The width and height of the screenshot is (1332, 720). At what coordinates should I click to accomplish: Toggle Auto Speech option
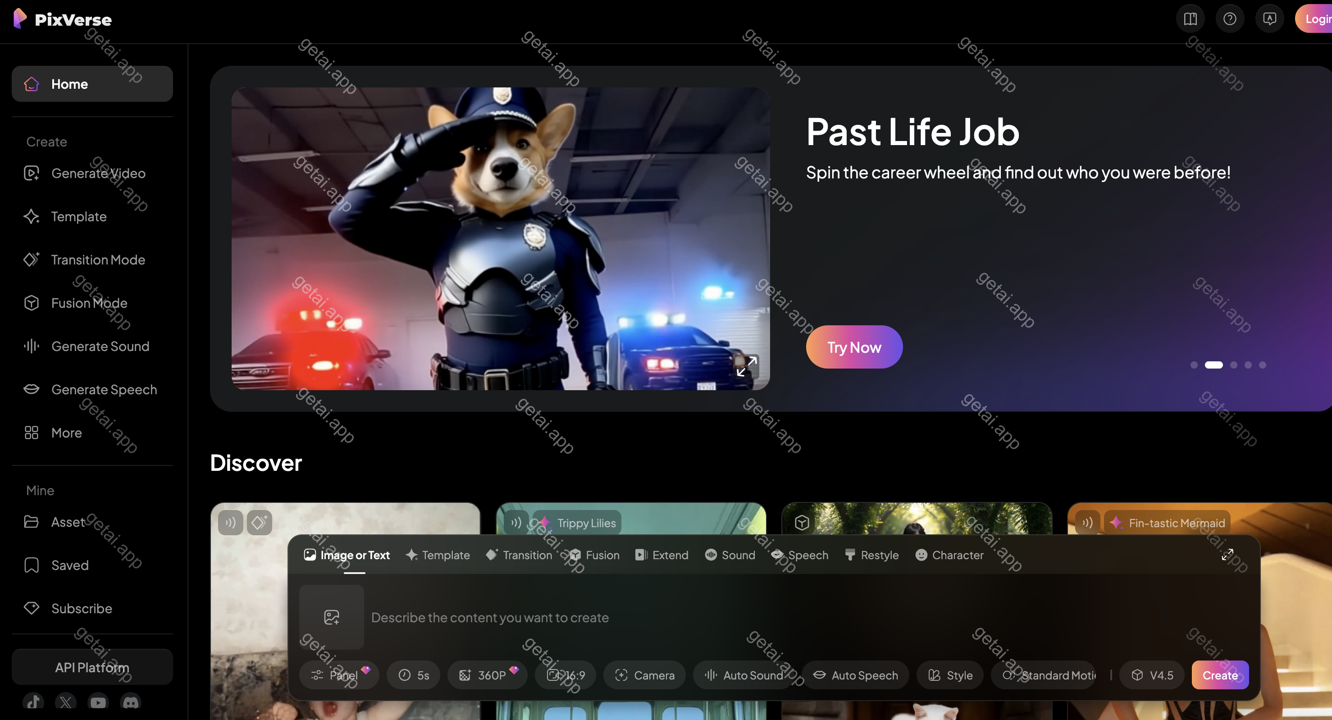pos(855,675)
